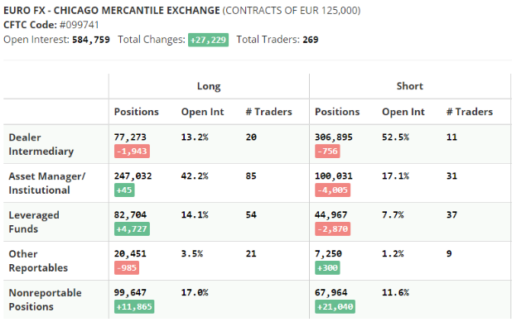
Task: Click the red -4,005 change badge
Action: pyautogui.click(x=332, y=190)
